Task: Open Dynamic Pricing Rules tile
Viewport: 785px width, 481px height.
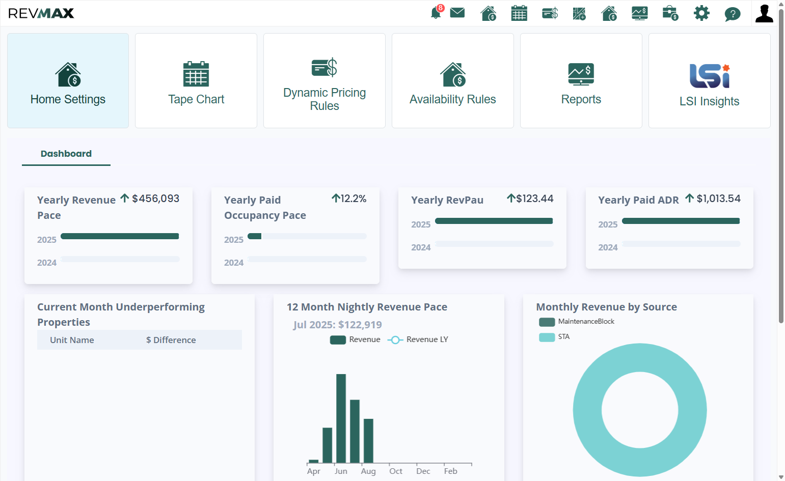Action: (x=324, y=81)
